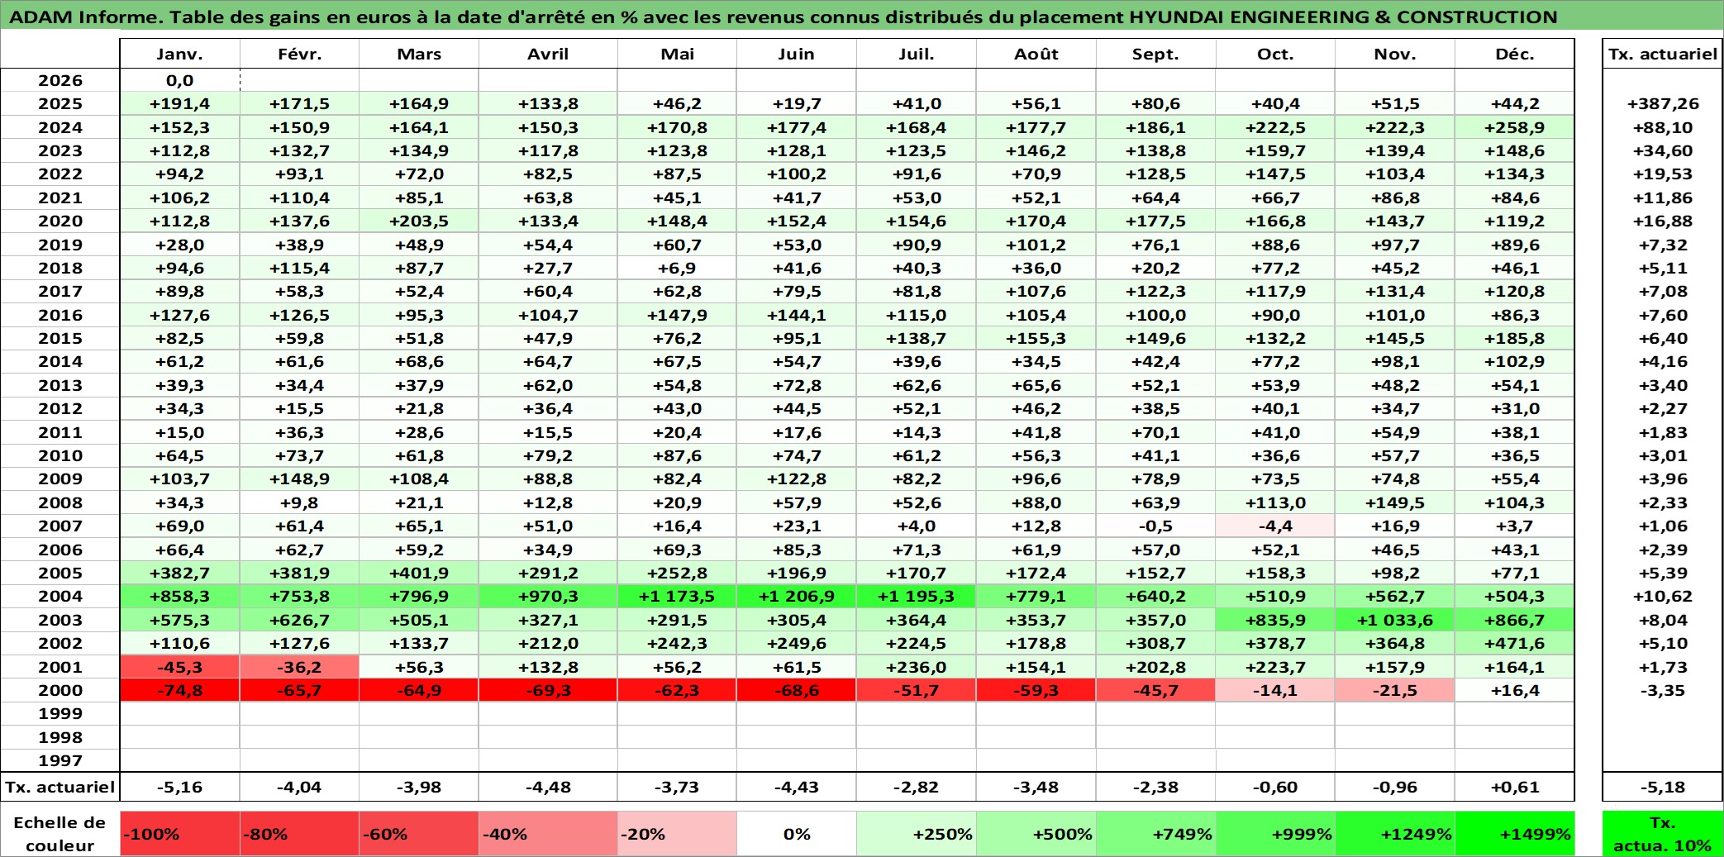Click the 'Avril' column header

pyautogui.click(x=548, y=54)
